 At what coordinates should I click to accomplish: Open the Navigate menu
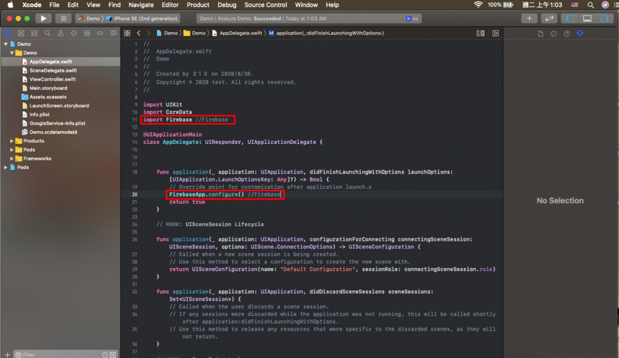141,5
